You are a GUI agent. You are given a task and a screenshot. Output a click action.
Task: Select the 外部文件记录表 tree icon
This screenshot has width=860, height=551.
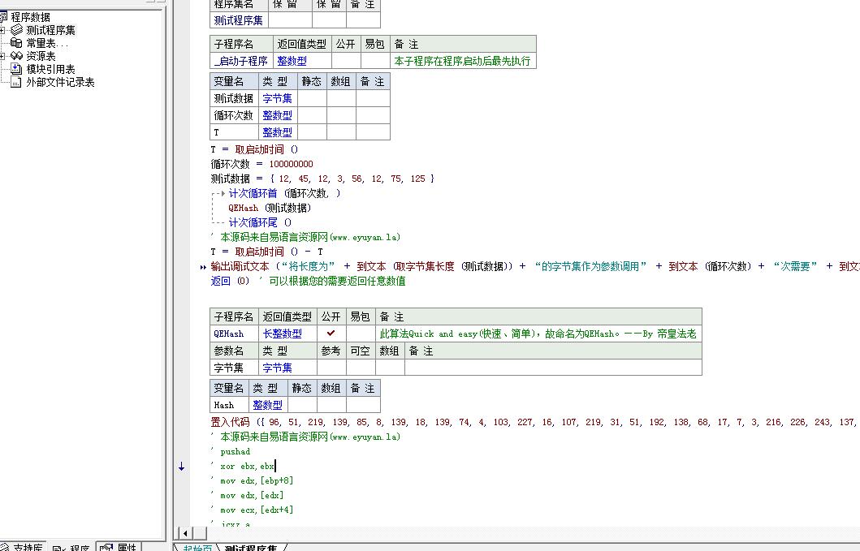click(16, 82)
